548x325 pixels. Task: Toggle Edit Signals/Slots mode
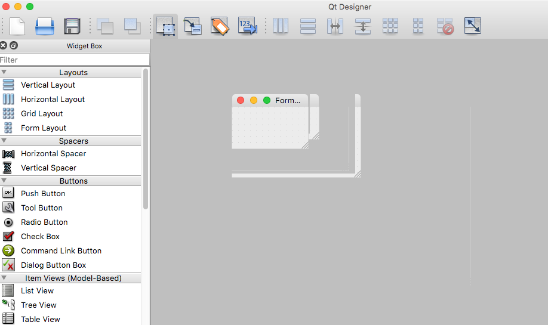pyautogui.click(x=192, y=26)
